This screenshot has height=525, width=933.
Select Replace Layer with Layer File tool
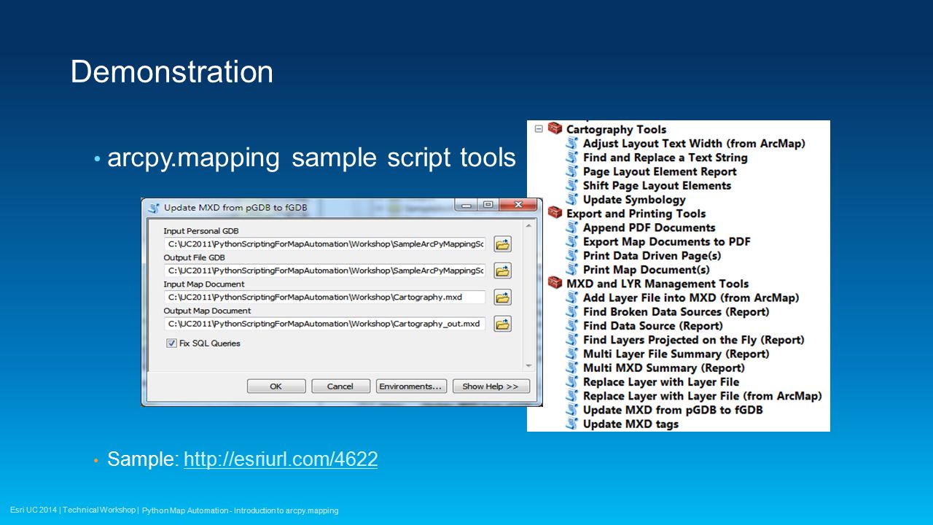click(661, 381)
